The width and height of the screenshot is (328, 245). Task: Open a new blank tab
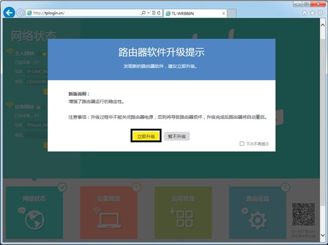[x=231, y=14]
